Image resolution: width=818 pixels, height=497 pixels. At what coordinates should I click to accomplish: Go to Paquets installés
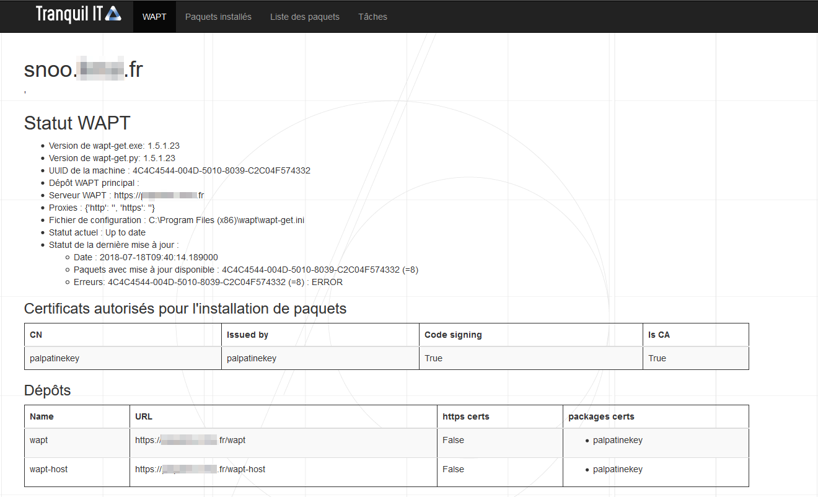[x=218, y=17]
